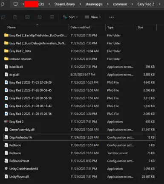Click the Text Document type cell
Screen dimensions: 164x184
click(x=117, y=153)
